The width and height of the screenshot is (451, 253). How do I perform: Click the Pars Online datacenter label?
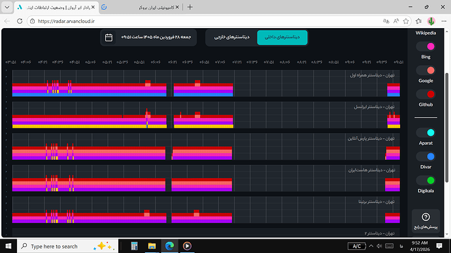371,138
